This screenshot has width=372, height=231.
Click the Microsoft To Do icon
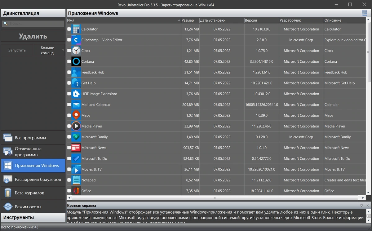(76, 158)
